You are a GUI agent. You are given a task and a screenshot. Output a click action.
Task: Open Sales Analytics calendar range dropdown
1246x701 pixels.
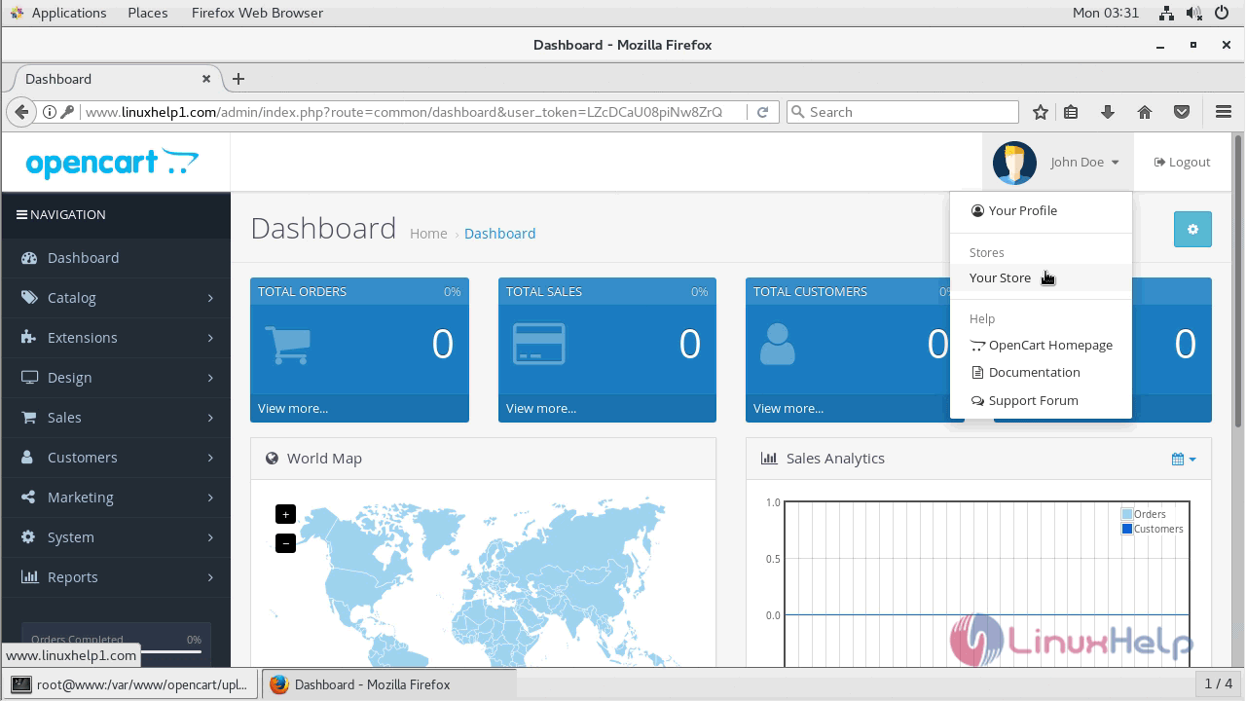point(1184,459)
